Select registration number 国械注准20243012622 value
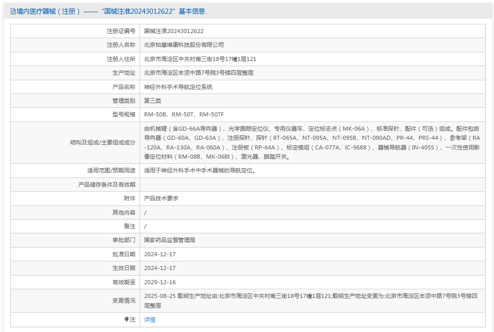The width and height of the screenshot is (494, 332). click(x=174, y=31)
